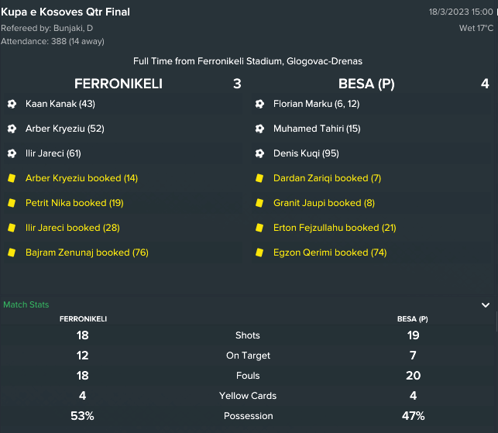Screen dimensions: 498x433
Task: Click goal icon beside Muhamed Tahiri
Action: 259,129
